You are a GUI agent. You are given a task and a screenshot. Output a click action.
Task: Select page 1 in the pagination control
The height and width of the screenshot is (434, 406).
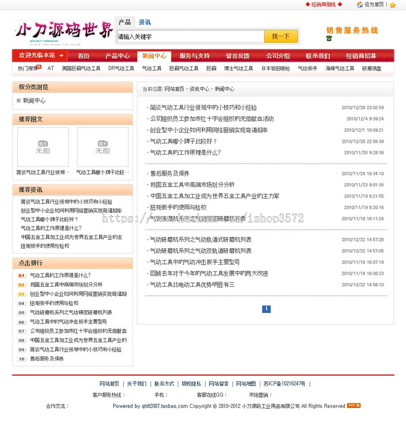coord(266,309)
